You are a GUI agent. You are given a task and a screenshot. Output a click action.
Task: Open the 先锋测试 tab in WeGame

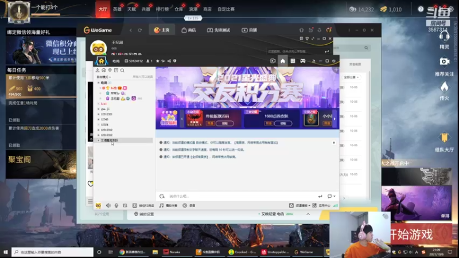click(219, 30)
